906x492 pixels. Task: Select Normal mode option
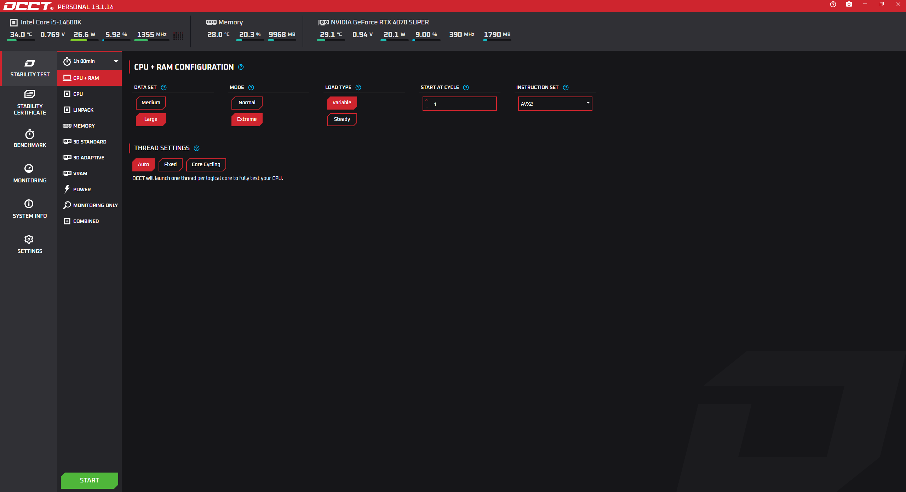[x=247, y=103]
